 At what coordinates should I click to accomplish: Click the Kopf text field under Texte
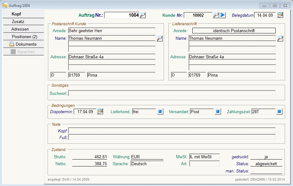[172, 131]
